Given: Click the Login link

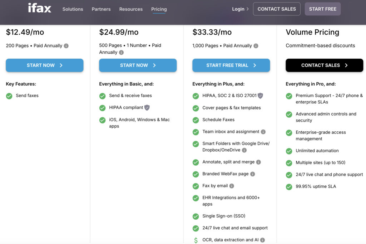Looking at the screenshot, I should [x=240, y=9].
